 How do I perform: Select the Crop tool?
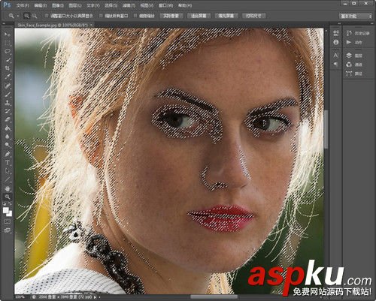point(8,68)
